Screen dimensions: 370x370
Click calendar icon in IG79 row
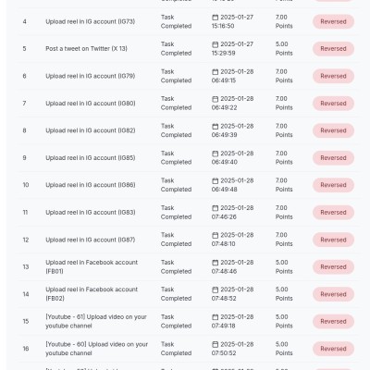[x=215, y=72]
